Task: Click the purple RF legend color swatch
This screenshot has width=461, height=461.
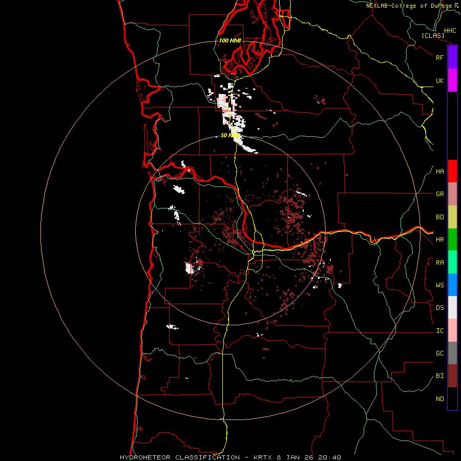Action: pyautogui.click(x=452, y=57)
